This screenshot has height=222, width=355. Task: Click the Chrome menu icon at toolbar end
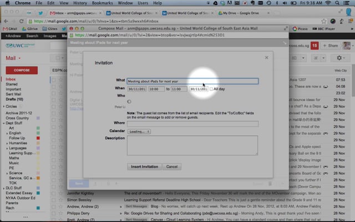pyautogui.click(x=351, y=21)
